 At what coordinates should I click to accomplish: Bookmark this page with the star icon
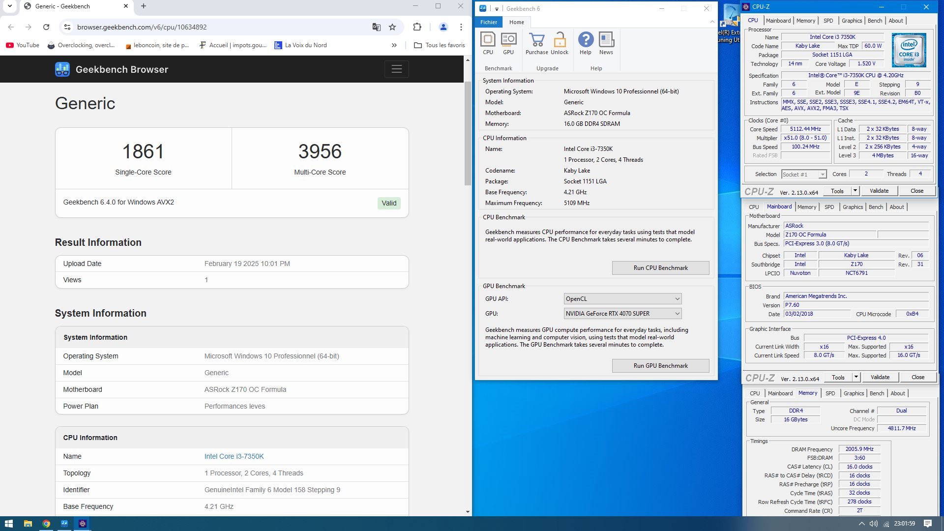point(392,27)
